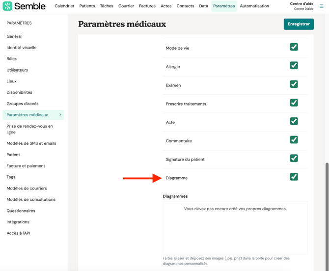Go to Accès à l'API settings
The width and height of the screenshot is (329, 271).
coord(18,233)
